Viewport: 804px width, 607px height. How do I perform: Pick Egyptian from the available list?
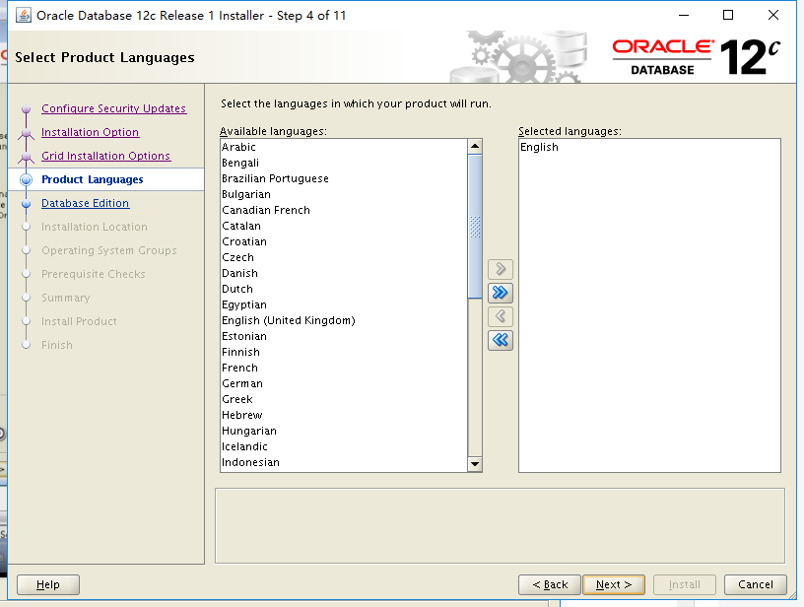point(344,304)
